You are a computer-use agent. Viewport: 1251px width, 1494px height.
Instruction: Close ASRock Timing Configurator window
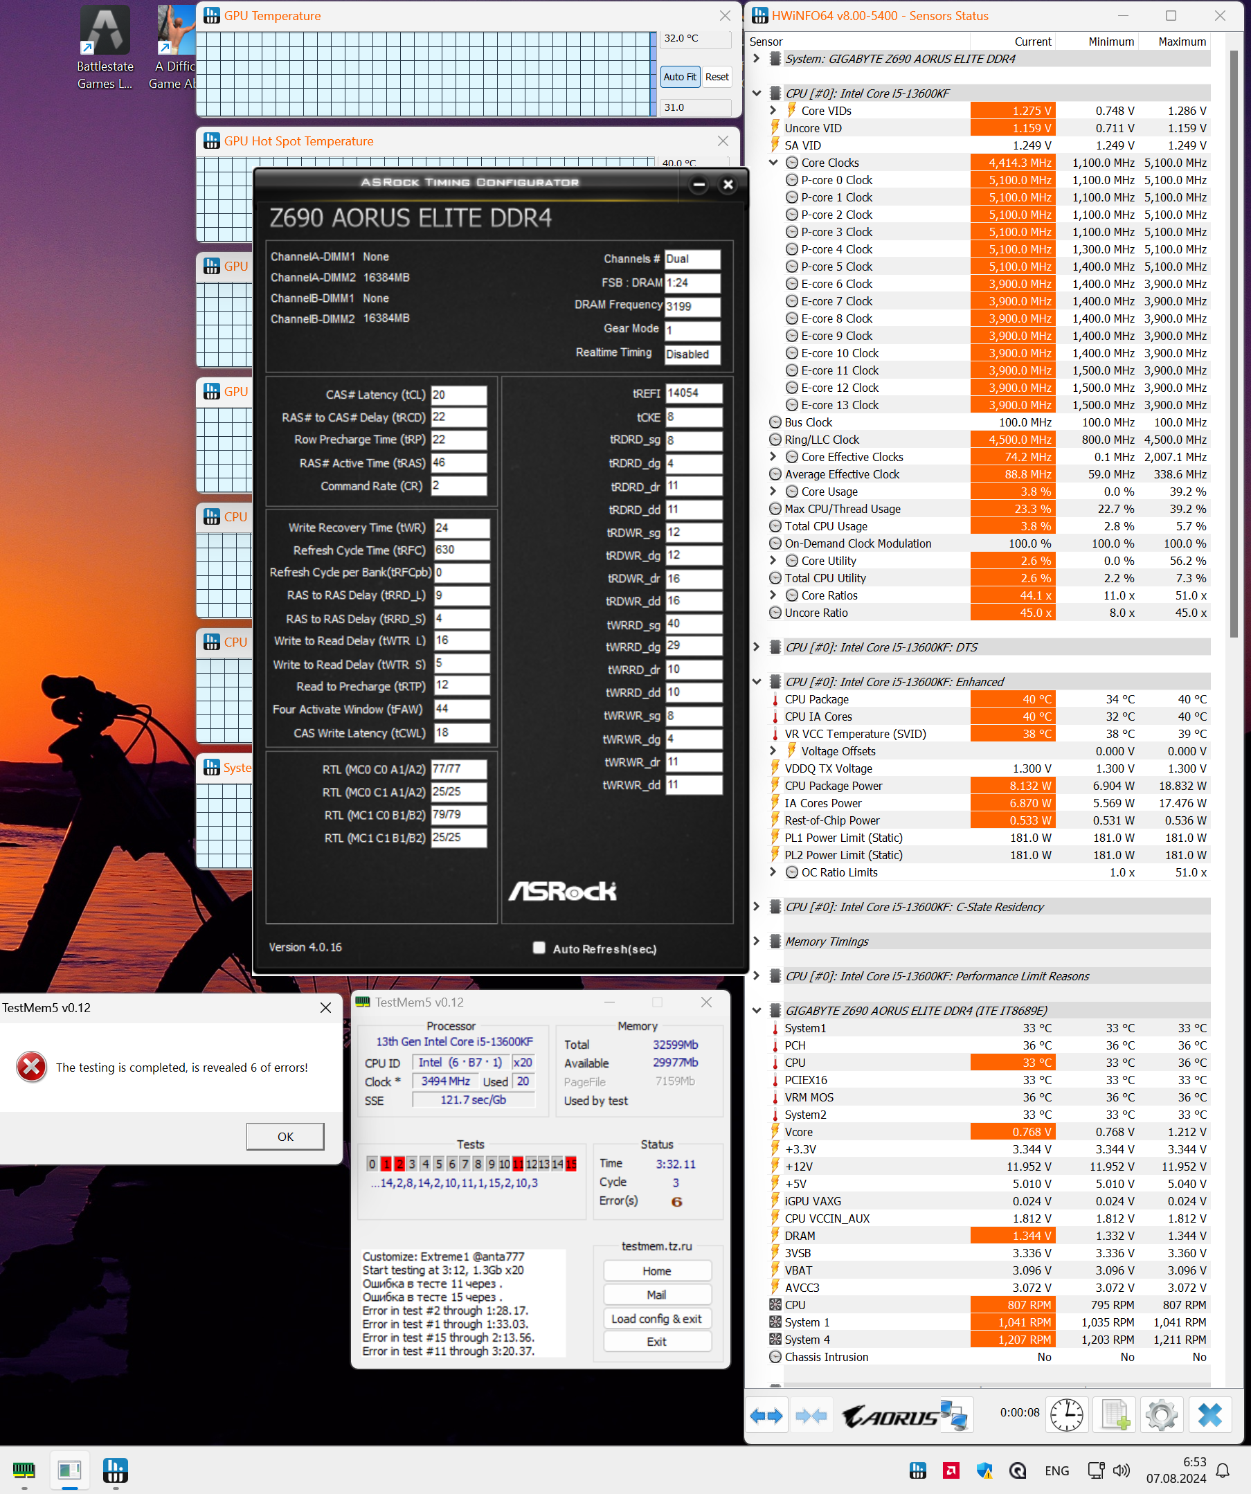[x=728, y=185]
